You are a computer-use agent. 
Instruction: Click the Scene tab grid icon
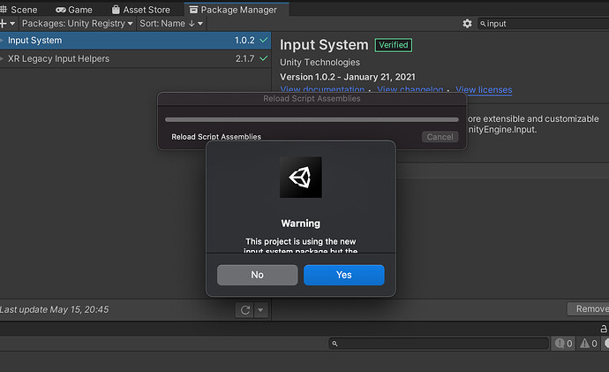pos(4,10)
